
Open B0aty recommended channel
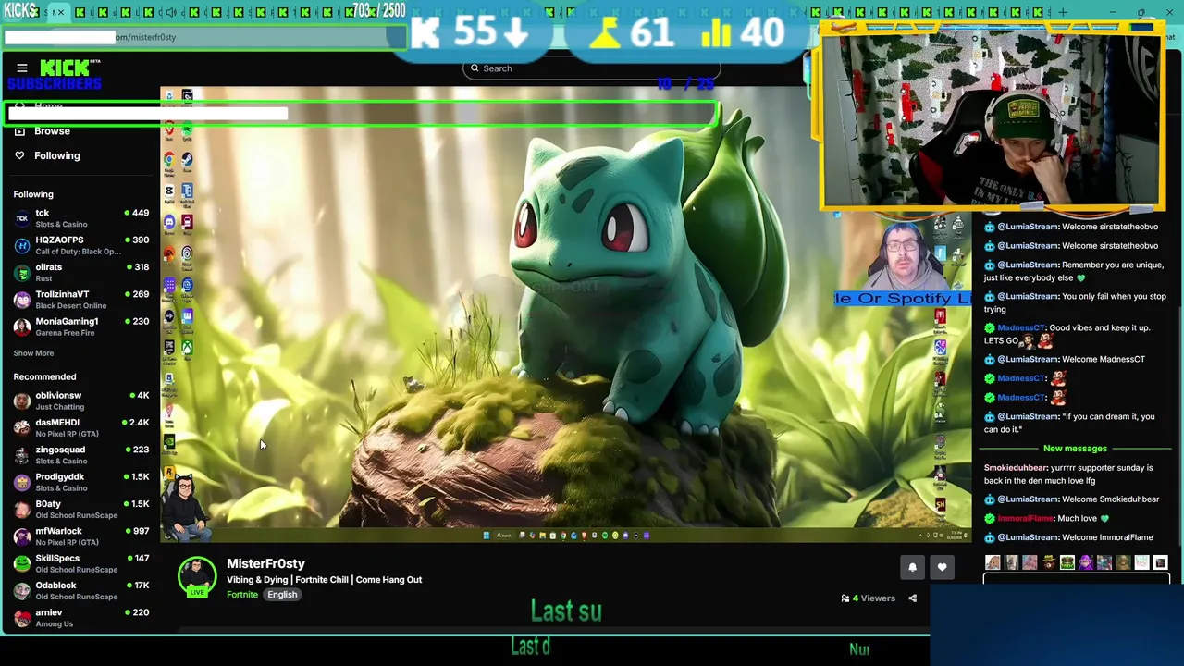[80, 509]
